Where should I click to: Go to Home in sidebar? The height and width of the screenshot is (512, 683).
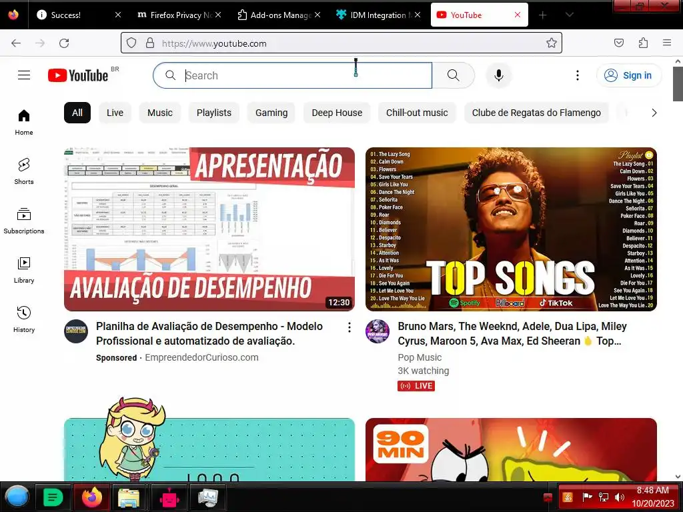[x=24, y=123]
